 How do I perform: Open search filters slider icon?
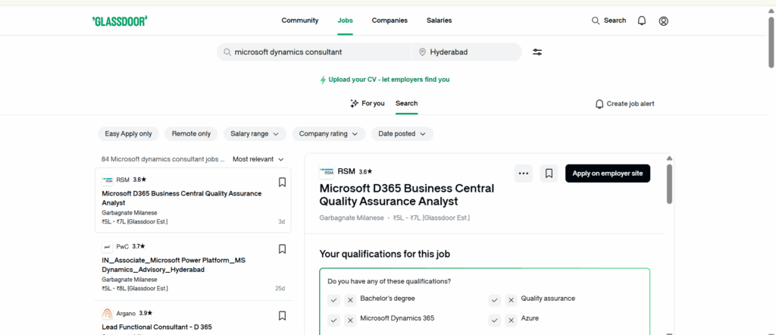click(537, 52)
